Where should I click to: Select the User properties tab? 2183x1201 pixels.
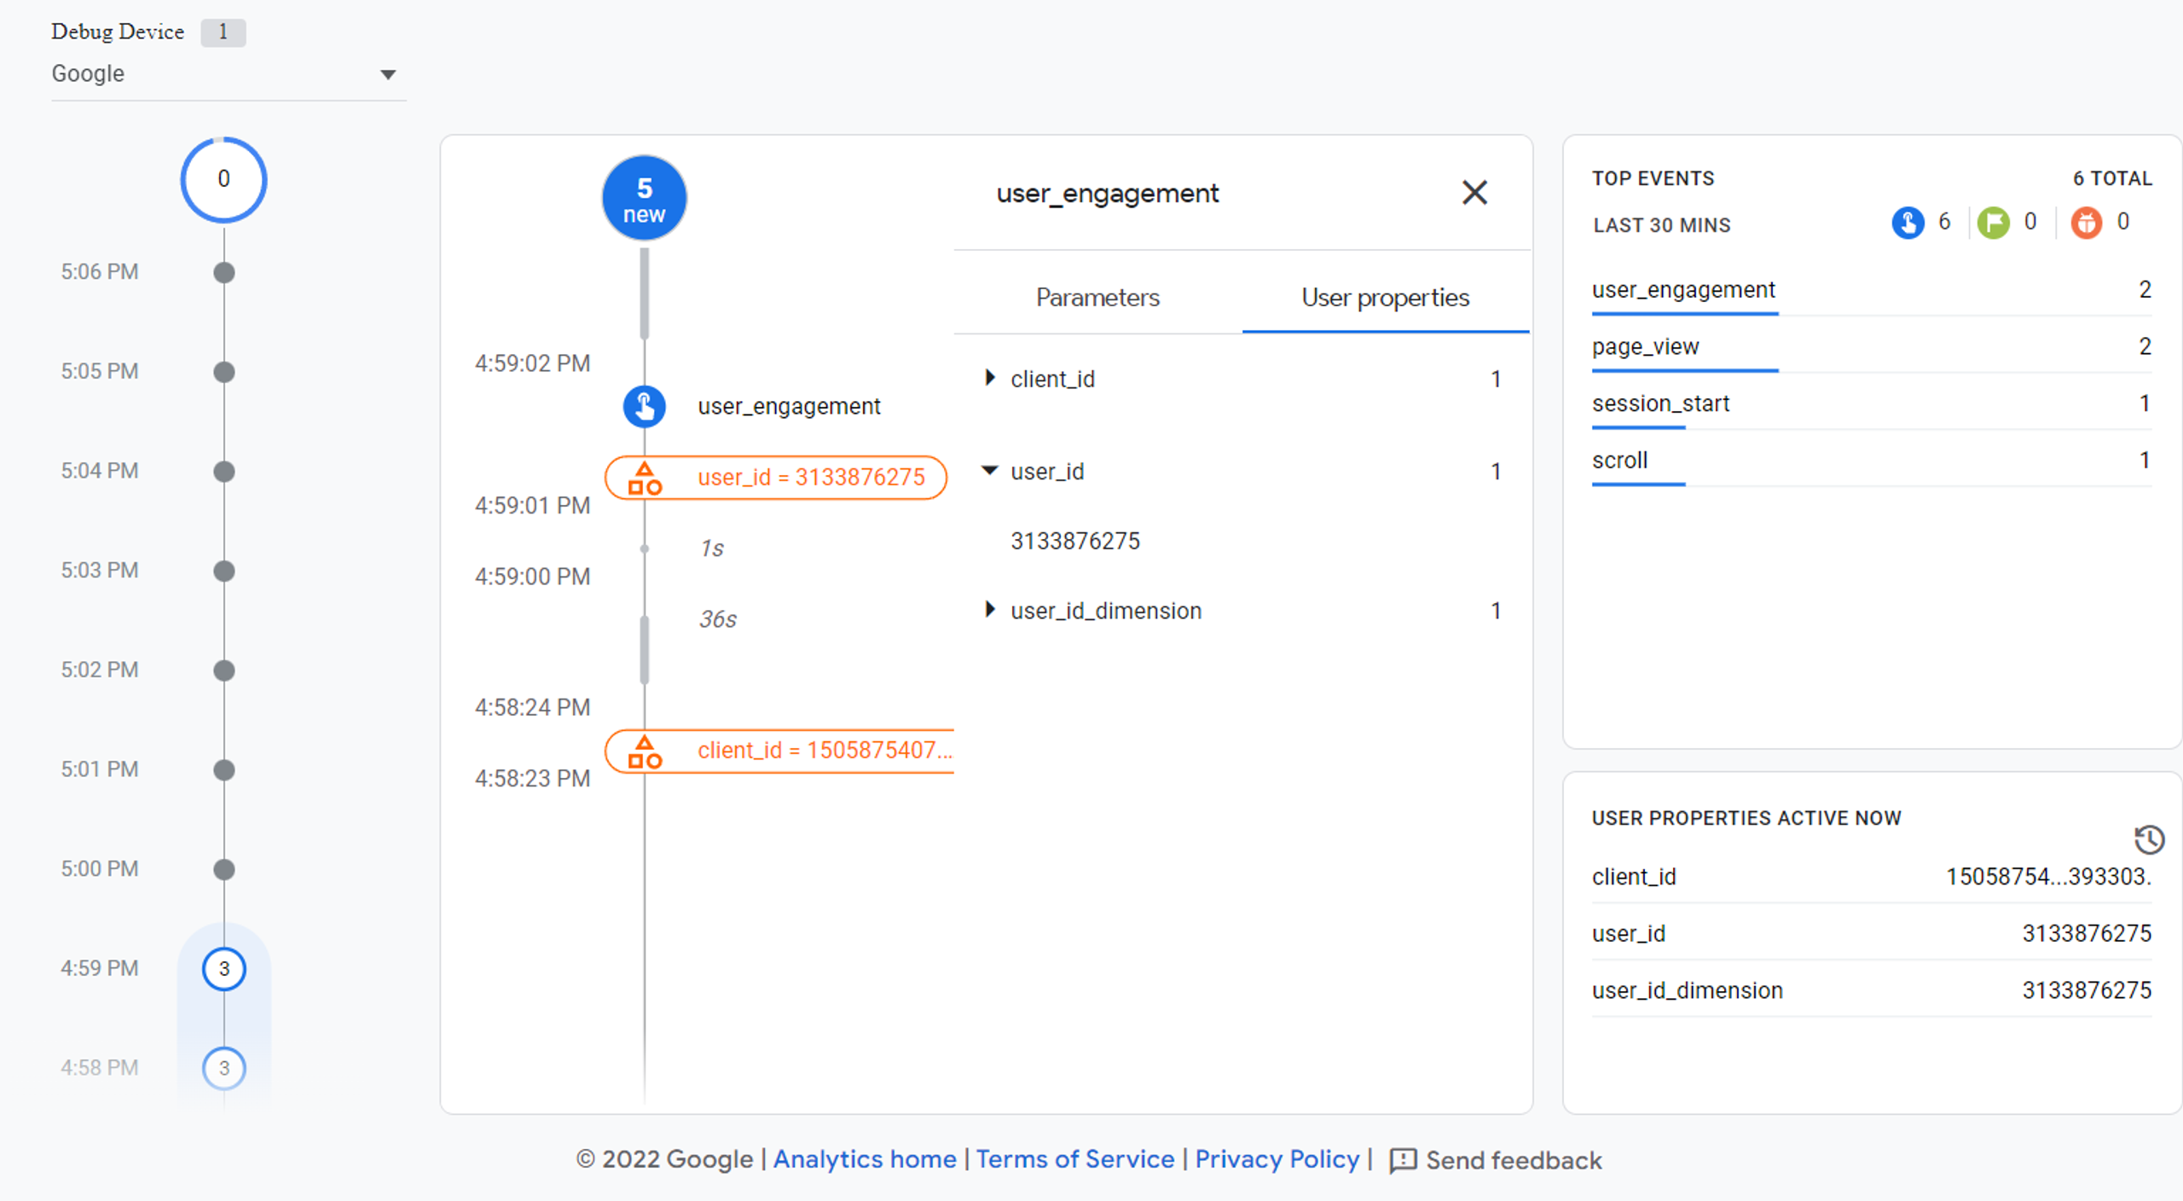[x=1385, y=298]
